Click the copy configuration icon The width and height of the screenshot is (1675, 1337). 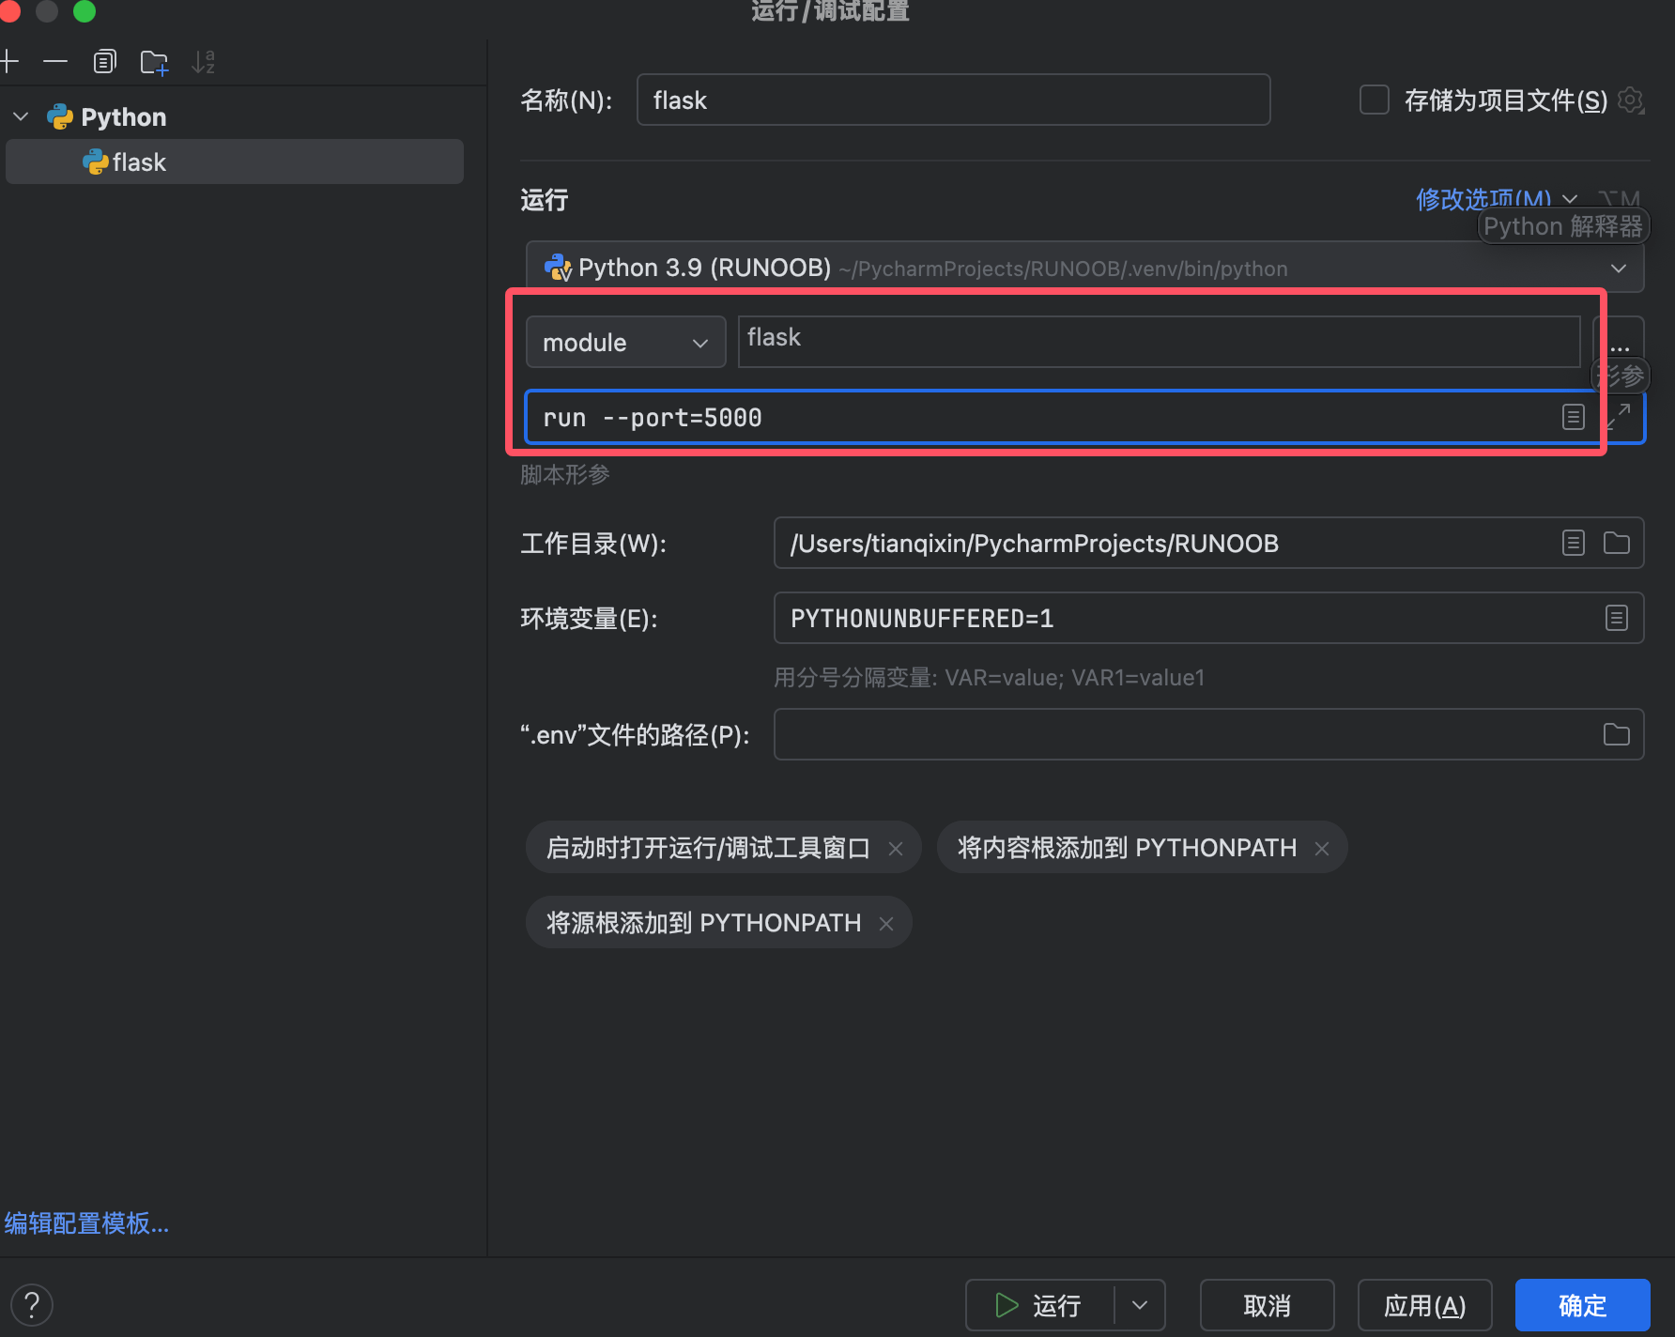pyautogui.click(x=104, y=62)
